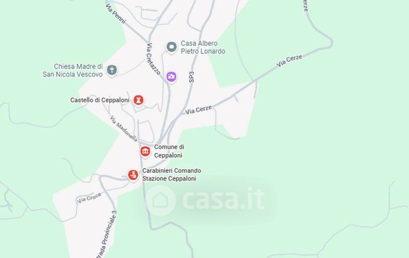Click the Chiesa Madre church cross icon
Viewport: 409px width, 258px height.
112,70
